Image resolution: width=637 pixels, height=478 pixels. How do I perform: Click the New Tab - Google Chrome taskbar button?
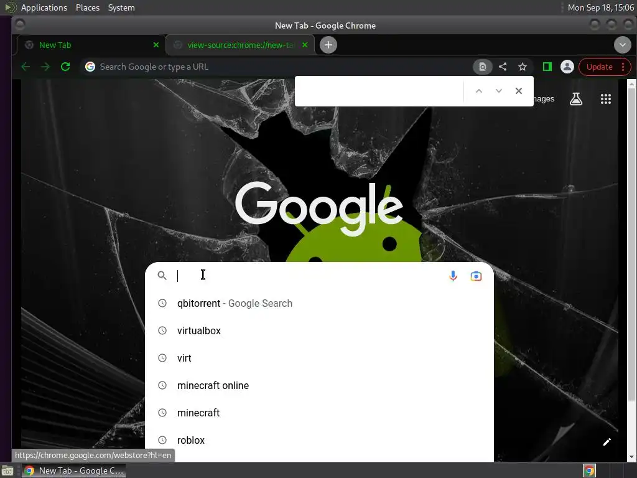pyautogui.click(x=73, y=471)
